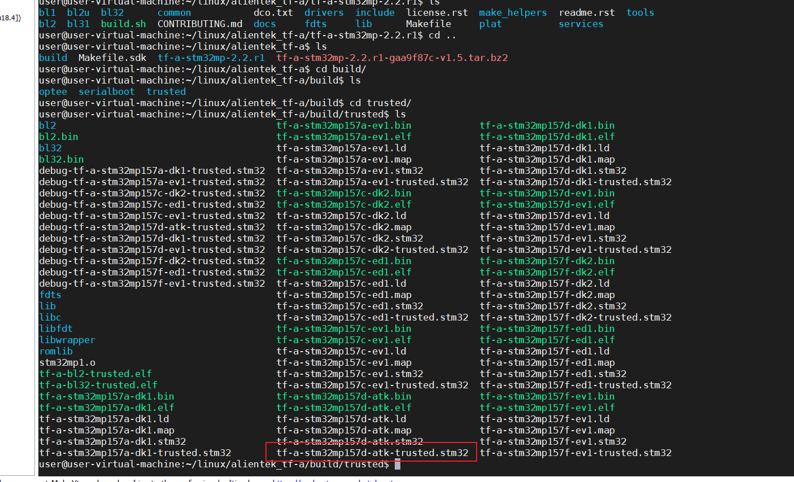This screenshot has height=482, width=794.
Task: Select the serialboot directory entry
Action: click(107, 91)
